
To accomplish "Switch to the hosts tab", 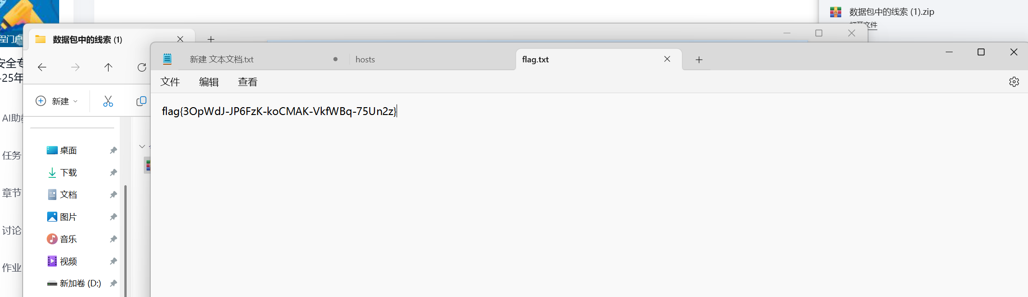I will coord(365,60).
